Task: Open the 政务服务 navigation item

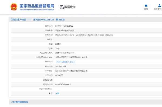Action: click(158, 9)
